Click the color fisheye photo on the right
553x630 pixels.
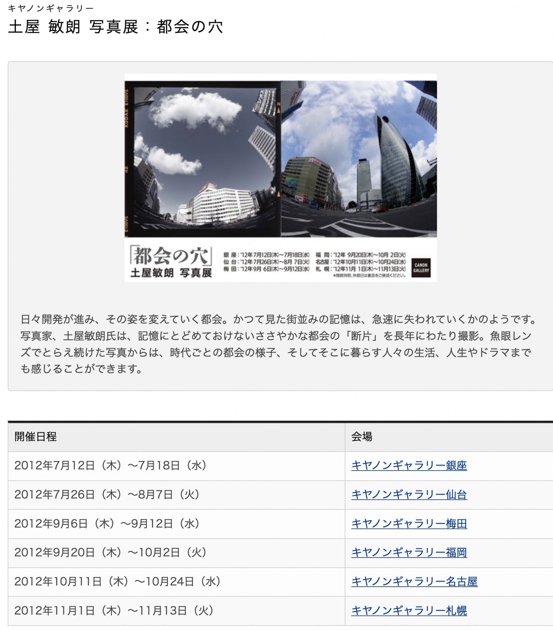(359, 159)
